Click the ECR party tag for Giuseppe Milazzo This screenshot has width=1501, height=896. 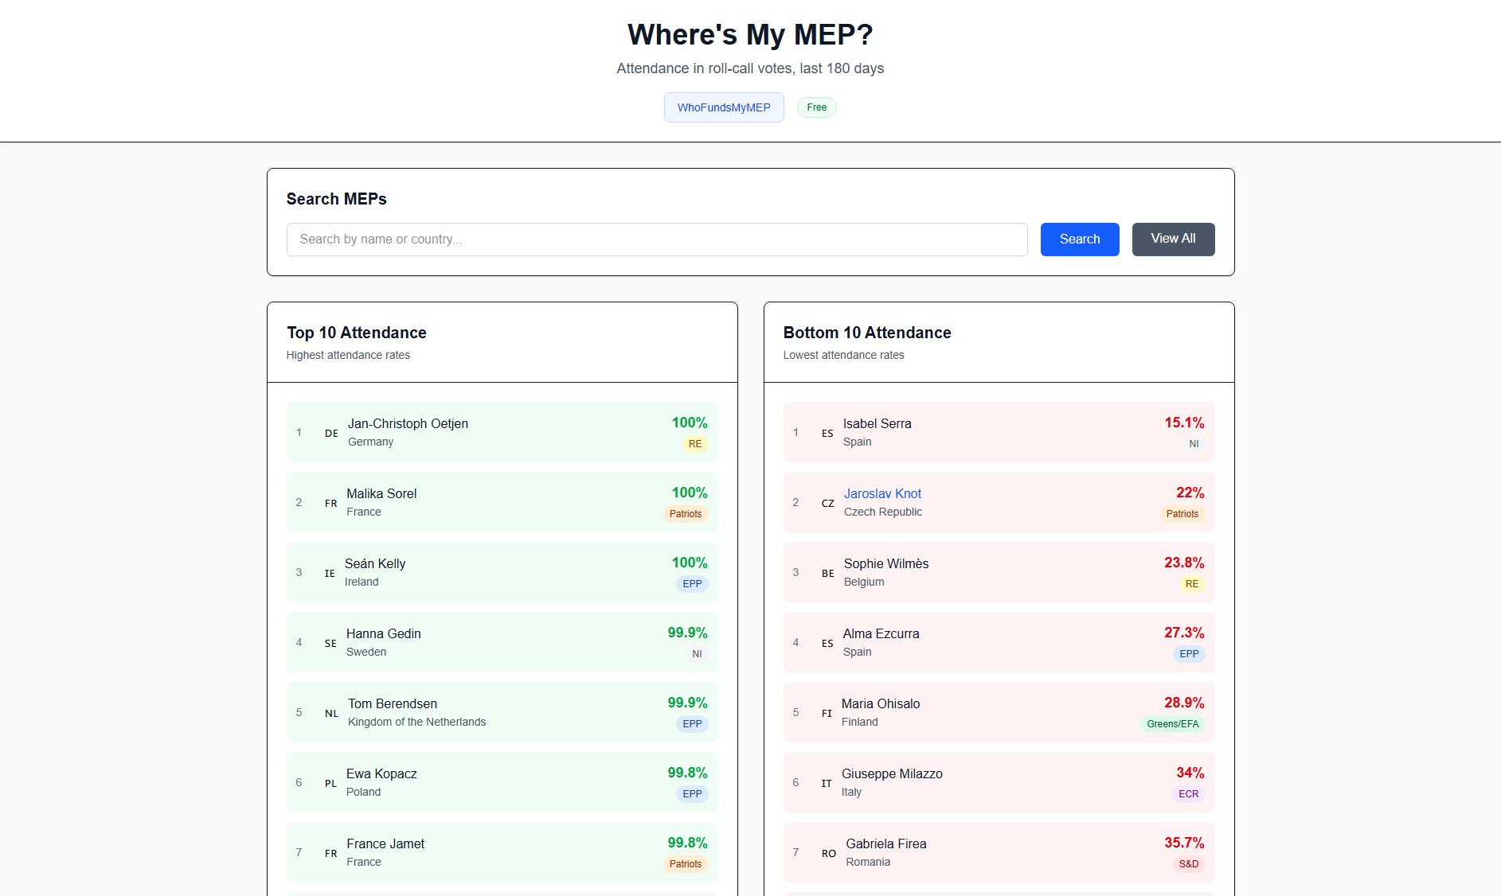point(1188,794)
